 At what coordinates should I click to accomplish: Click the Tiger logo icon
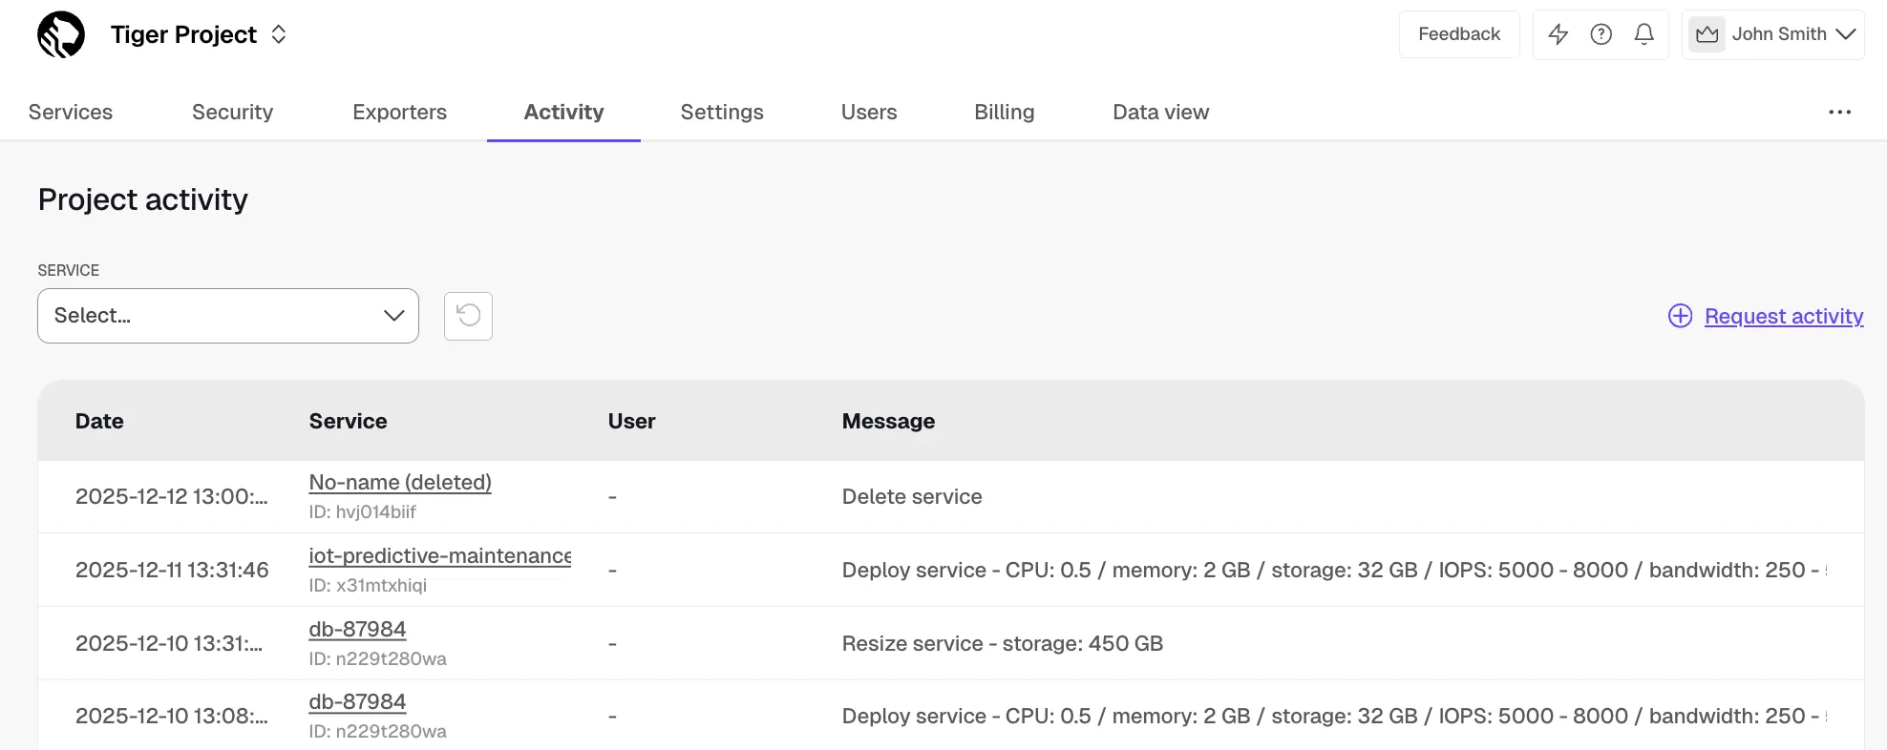tap(61, 34)
